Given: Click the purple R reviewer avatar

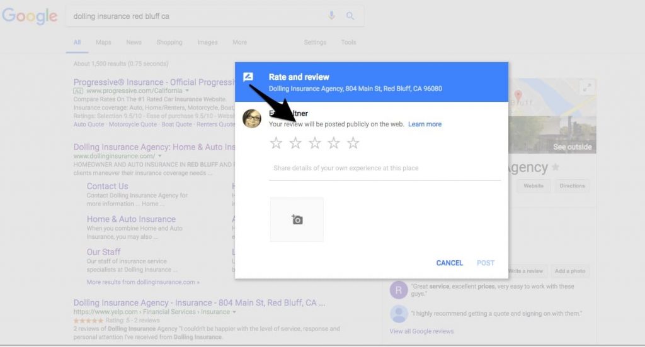Looking at the screenshot, I should coord(399,290).
